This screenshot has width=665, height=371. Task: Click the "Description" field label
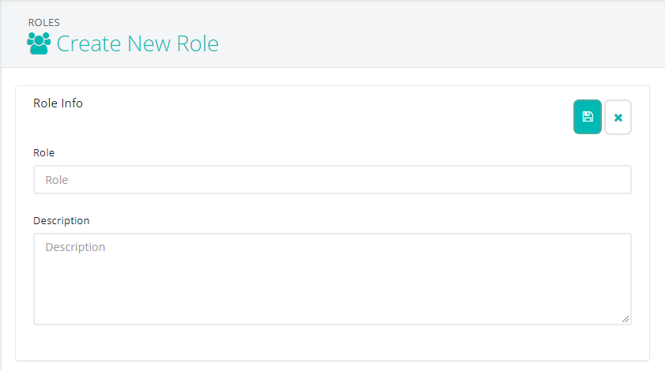61,220
